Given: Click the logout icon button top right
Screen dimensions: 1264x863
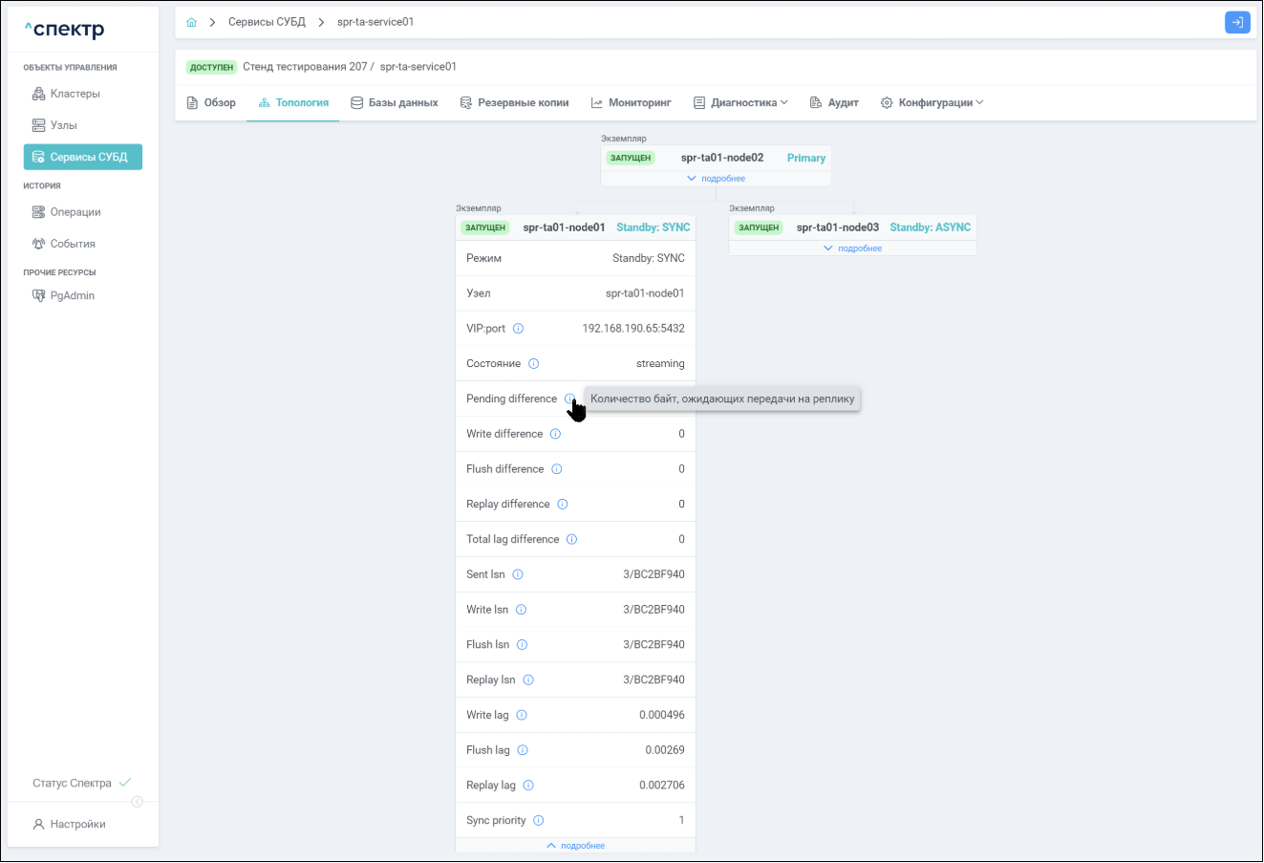Looking at the screenshot, I should coord(1237,22).
